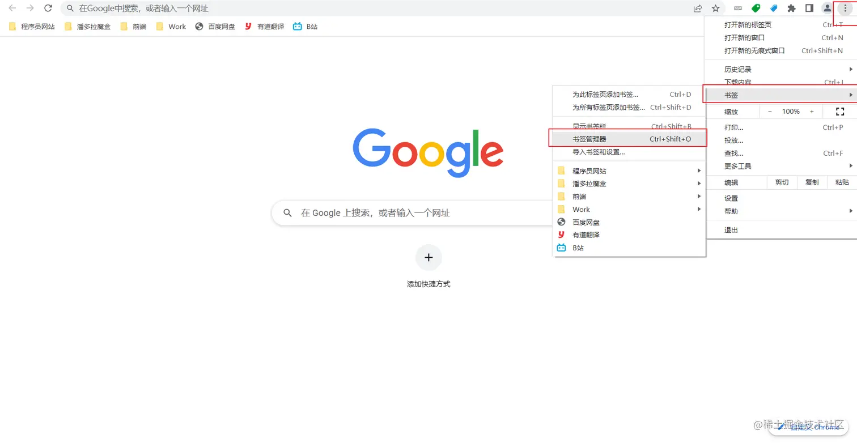This screenshot has width=857, height=443.
Task: Choose 投放... from Chrome menu
Action: click(x=782, y=140)
